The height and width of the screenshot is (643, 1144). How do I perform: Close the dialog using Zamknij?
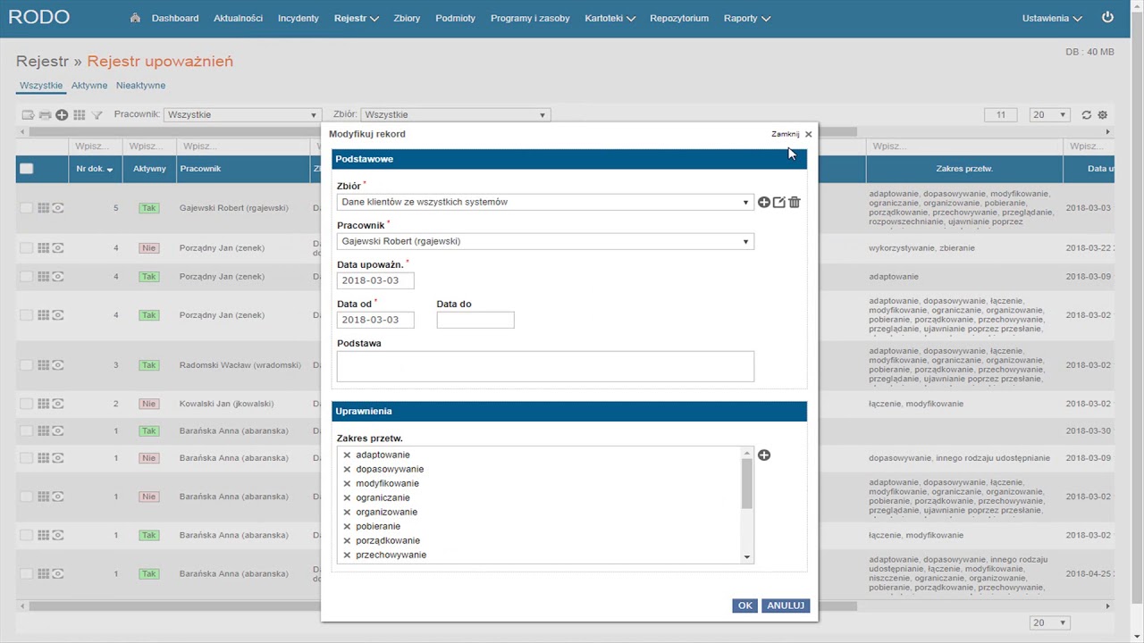pyautogui.click(x=792, y=134)
